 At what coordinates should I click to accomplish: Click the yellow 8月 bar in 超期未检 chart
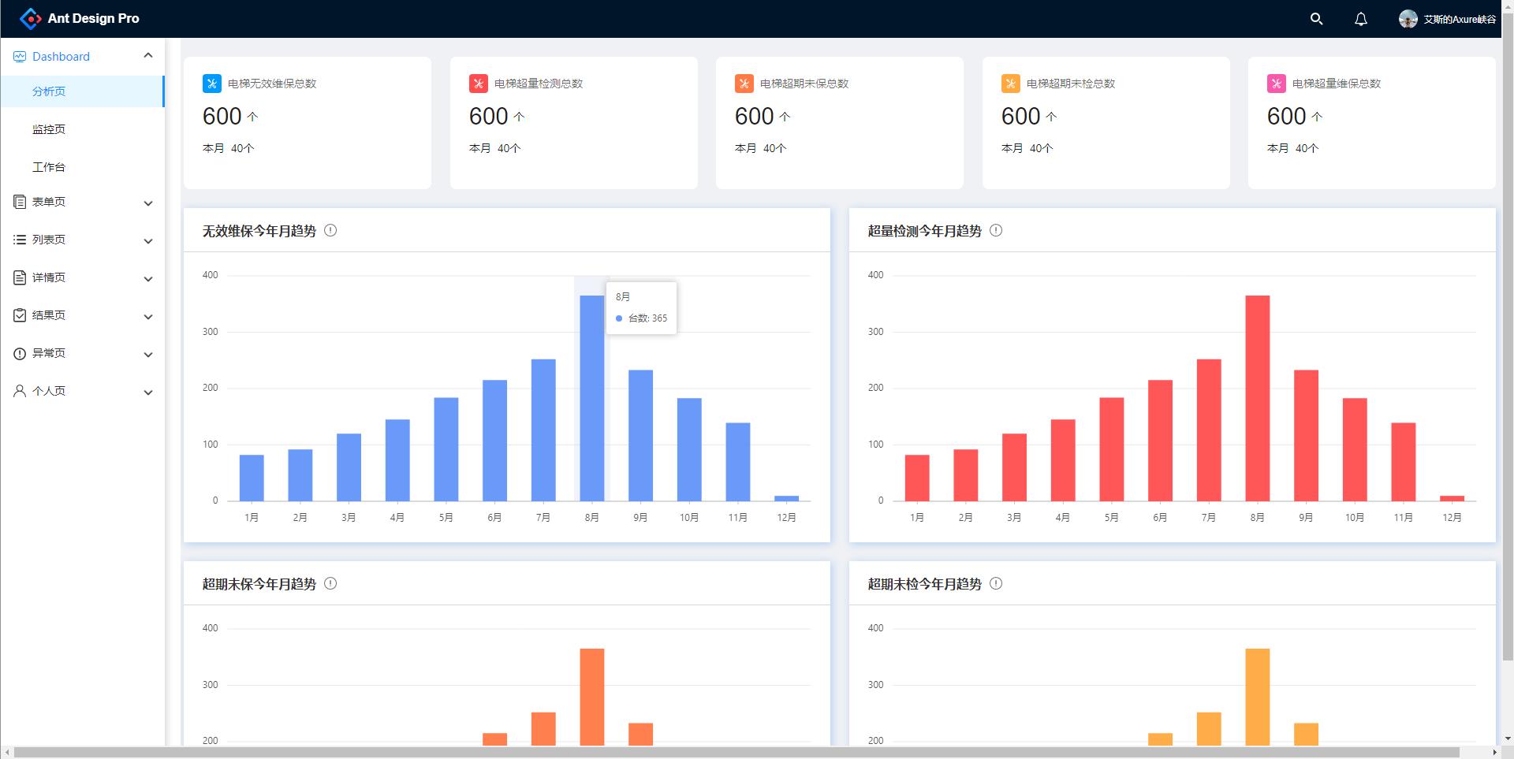coord(1258,697)
